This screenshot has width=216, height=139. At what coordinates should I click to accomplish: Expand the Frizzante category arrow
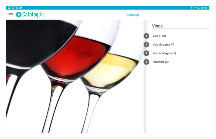coord(146,62)
